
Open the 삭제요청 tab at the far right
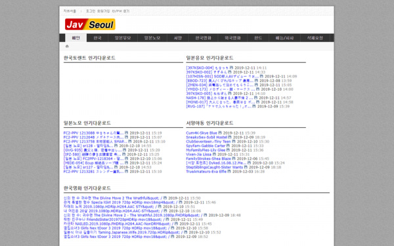(x=315, y=38)
